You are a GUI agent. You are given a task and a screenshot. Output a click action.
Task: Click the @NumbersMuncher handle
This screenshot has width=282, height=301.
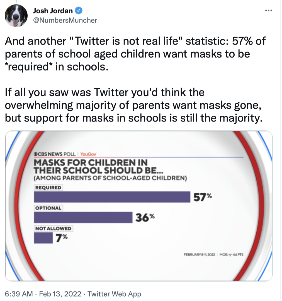click(x=65, y=20)
